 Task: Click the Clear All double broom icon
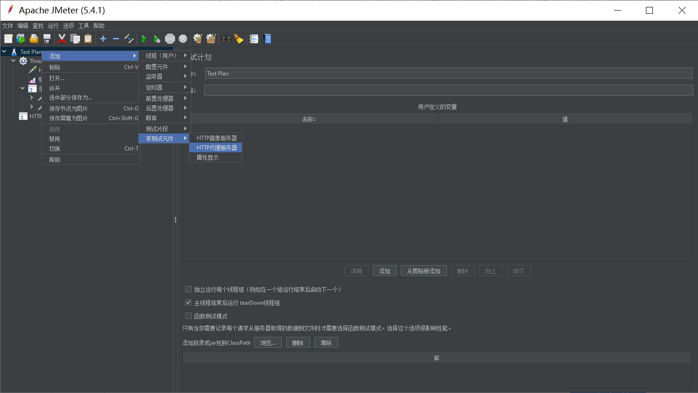[x=211, y=39]
